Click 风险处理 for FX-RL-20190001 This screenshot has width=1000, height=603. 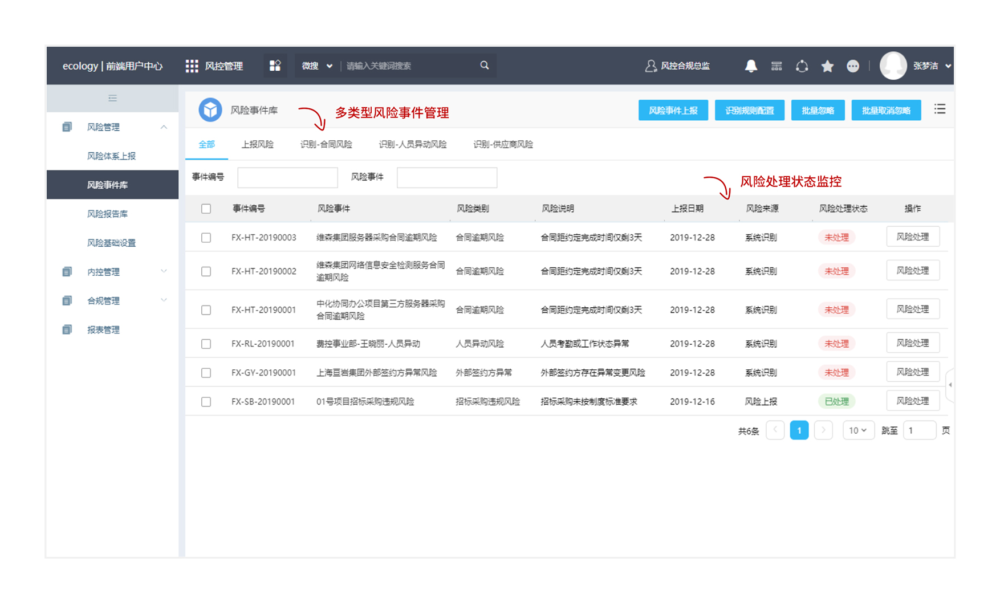(x=912, y=343)
